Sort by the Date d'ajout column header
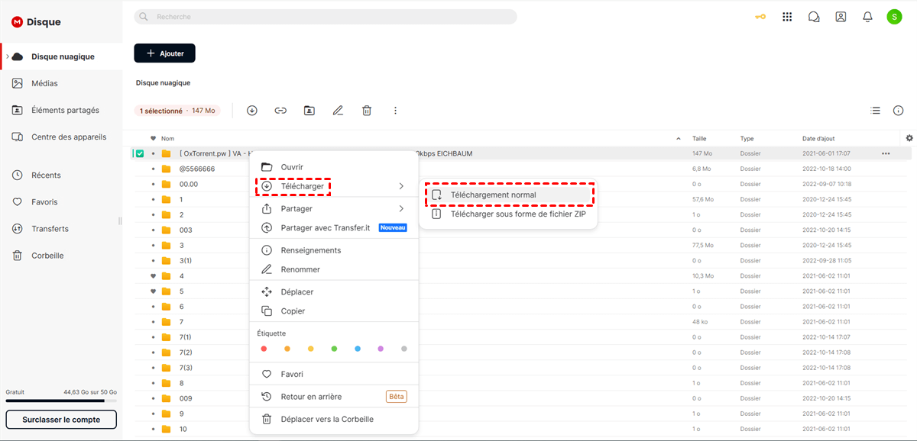917x441 pixels. tap(818, 139)
